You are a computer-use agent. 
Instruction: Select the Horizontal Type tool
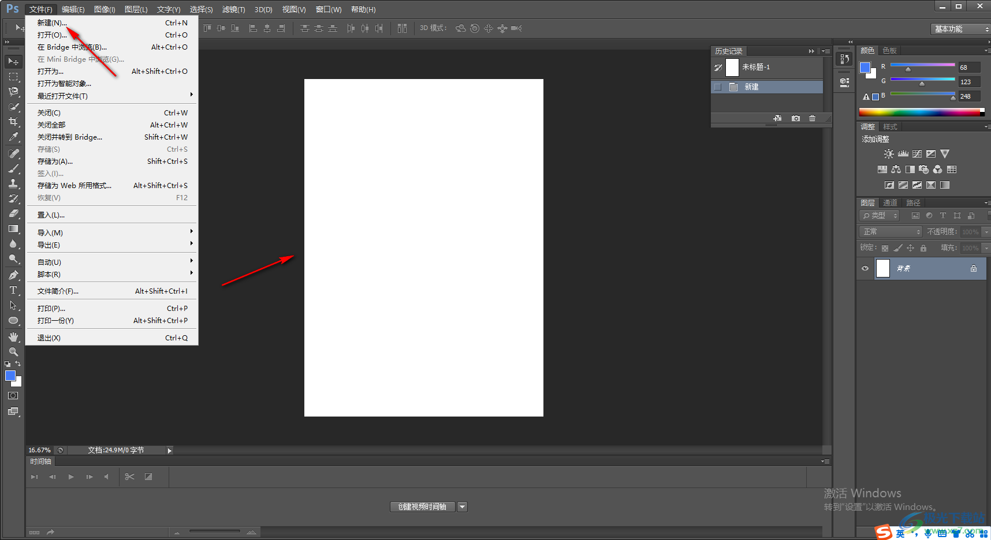click(13, 290)
